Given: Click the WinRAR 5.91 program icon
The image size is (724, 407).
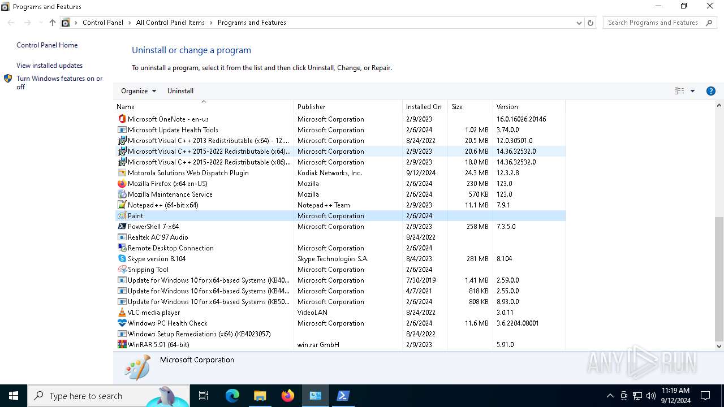Looking at the screenshot, I should pyautogui.click(x=122, y=345).
